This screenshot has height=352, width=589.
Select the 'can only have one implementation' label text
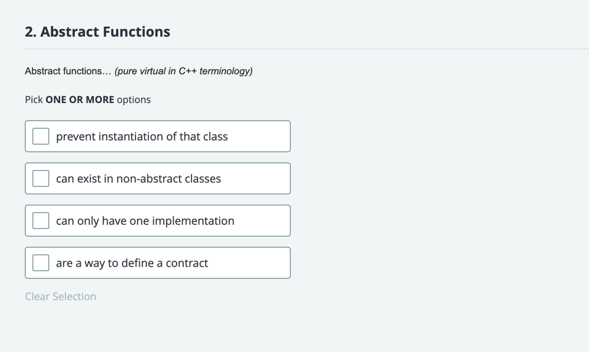145,221
